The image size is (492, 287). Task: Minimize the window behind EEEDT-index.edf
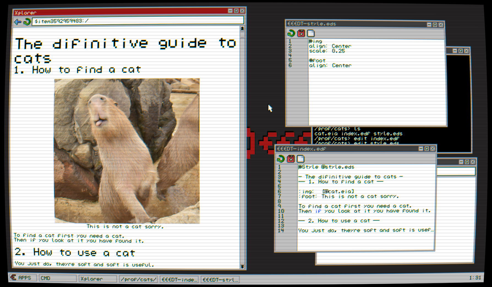(461, 162)
